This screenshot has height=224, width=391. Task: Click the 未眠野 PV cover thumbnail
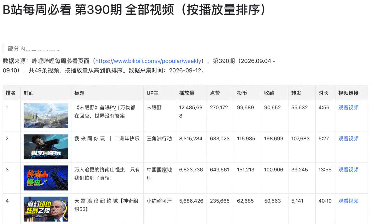(46, 116)
